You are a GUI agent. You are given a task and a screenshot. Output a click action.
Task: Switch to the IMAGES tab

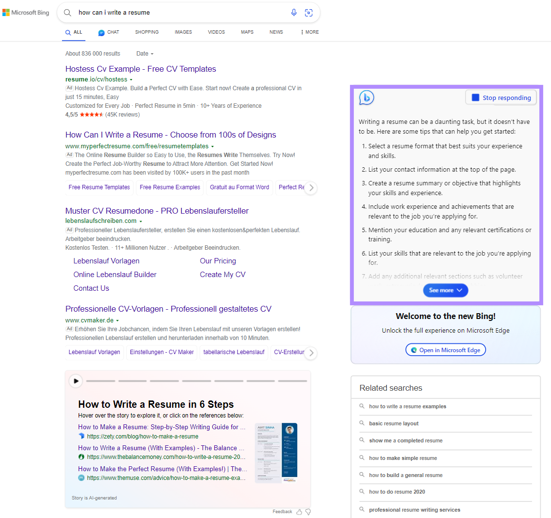click(183, 32)
